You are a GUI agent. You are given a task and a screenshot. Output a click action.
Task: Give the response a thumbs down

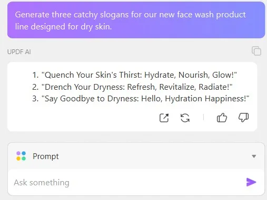click(x=243, y=118)
